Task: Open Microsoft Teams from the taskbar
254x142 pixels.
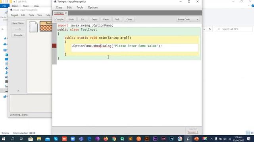Action: [81, 138]
